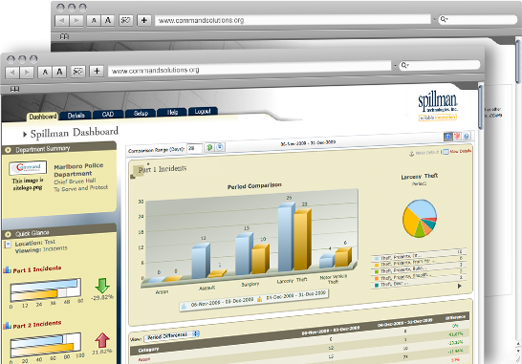Collapse the Department Summary panel
Image resolution: width=522 pixels, height=364 pixels.
tap(8, 150)
